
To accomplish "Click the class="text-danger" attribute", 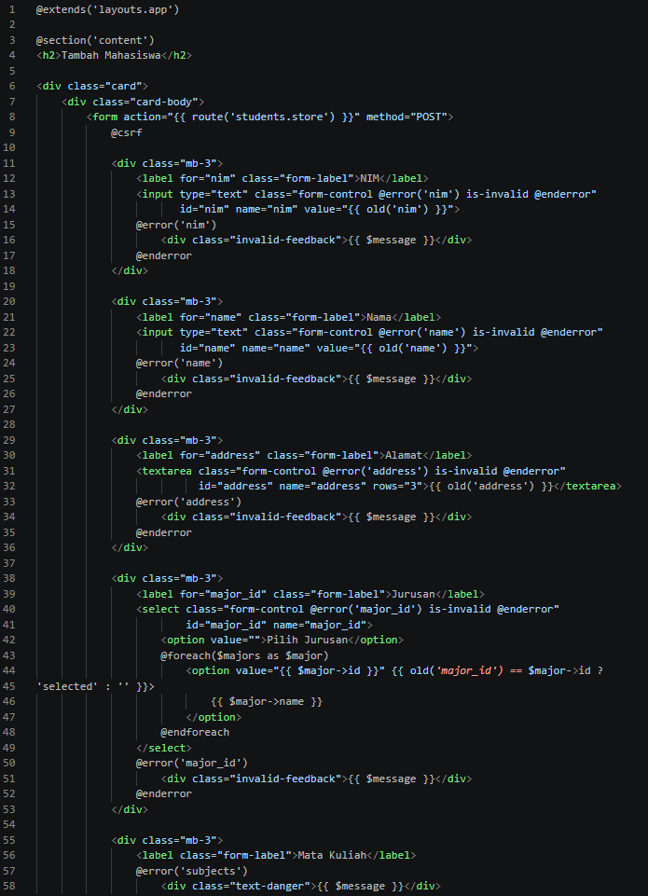I will [x=251, y=887].
